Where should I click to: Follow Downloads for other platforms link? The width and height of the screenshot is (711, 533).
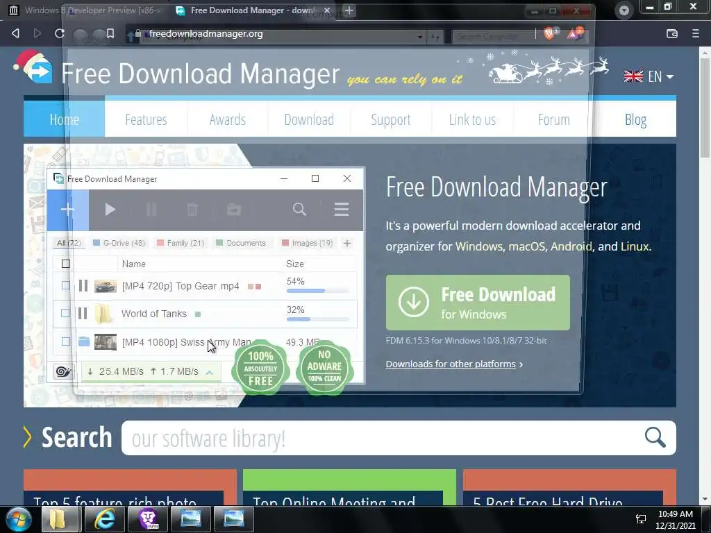451,364
